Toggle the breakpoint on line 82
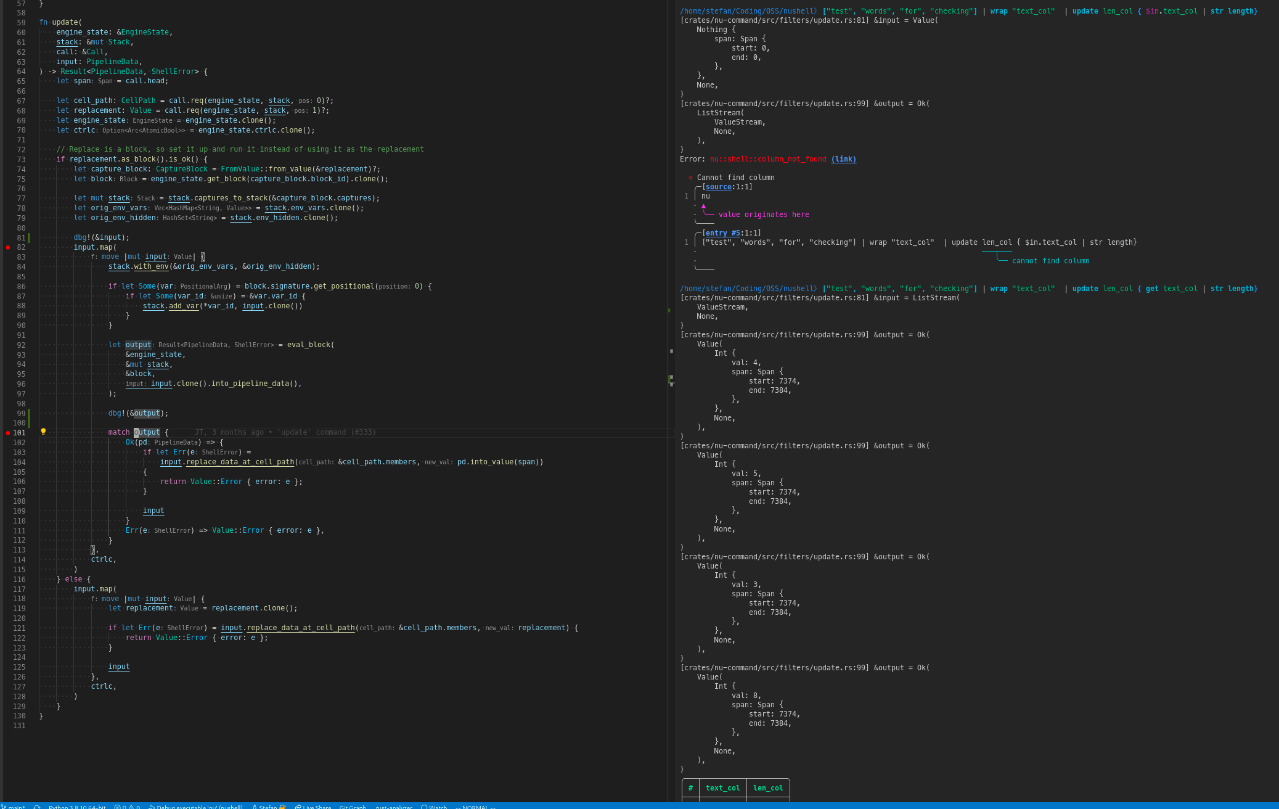1279x809 pixels. 7,247
